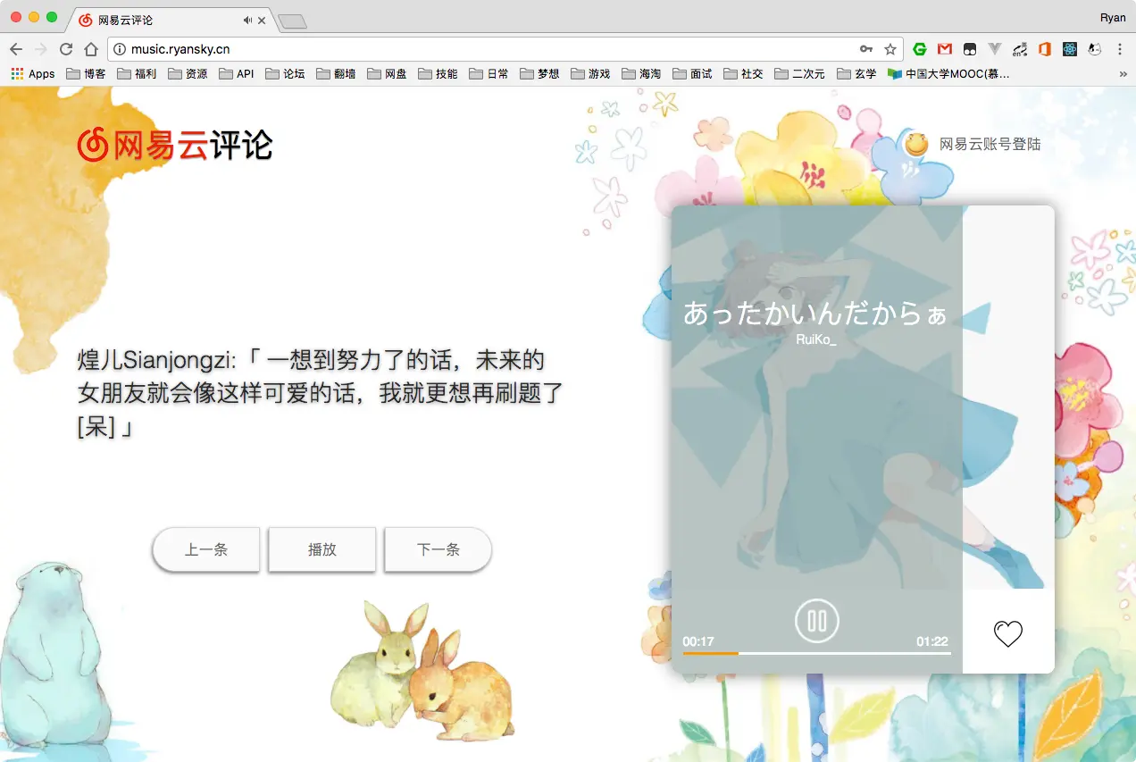Screen dimensions: 1136x762
Task: Click the song title あったかいんだからぁ
Action: [x=815, y=314]
